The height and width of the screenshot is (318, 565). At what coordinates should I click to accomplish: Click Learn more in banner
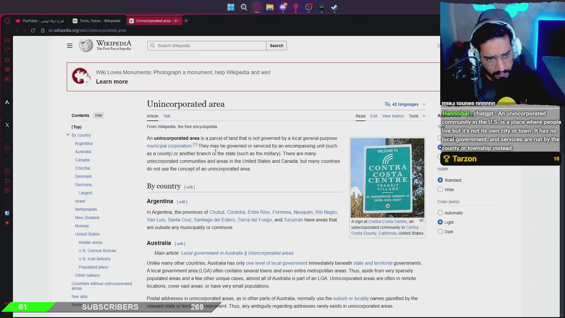click(x=112, y=82)
